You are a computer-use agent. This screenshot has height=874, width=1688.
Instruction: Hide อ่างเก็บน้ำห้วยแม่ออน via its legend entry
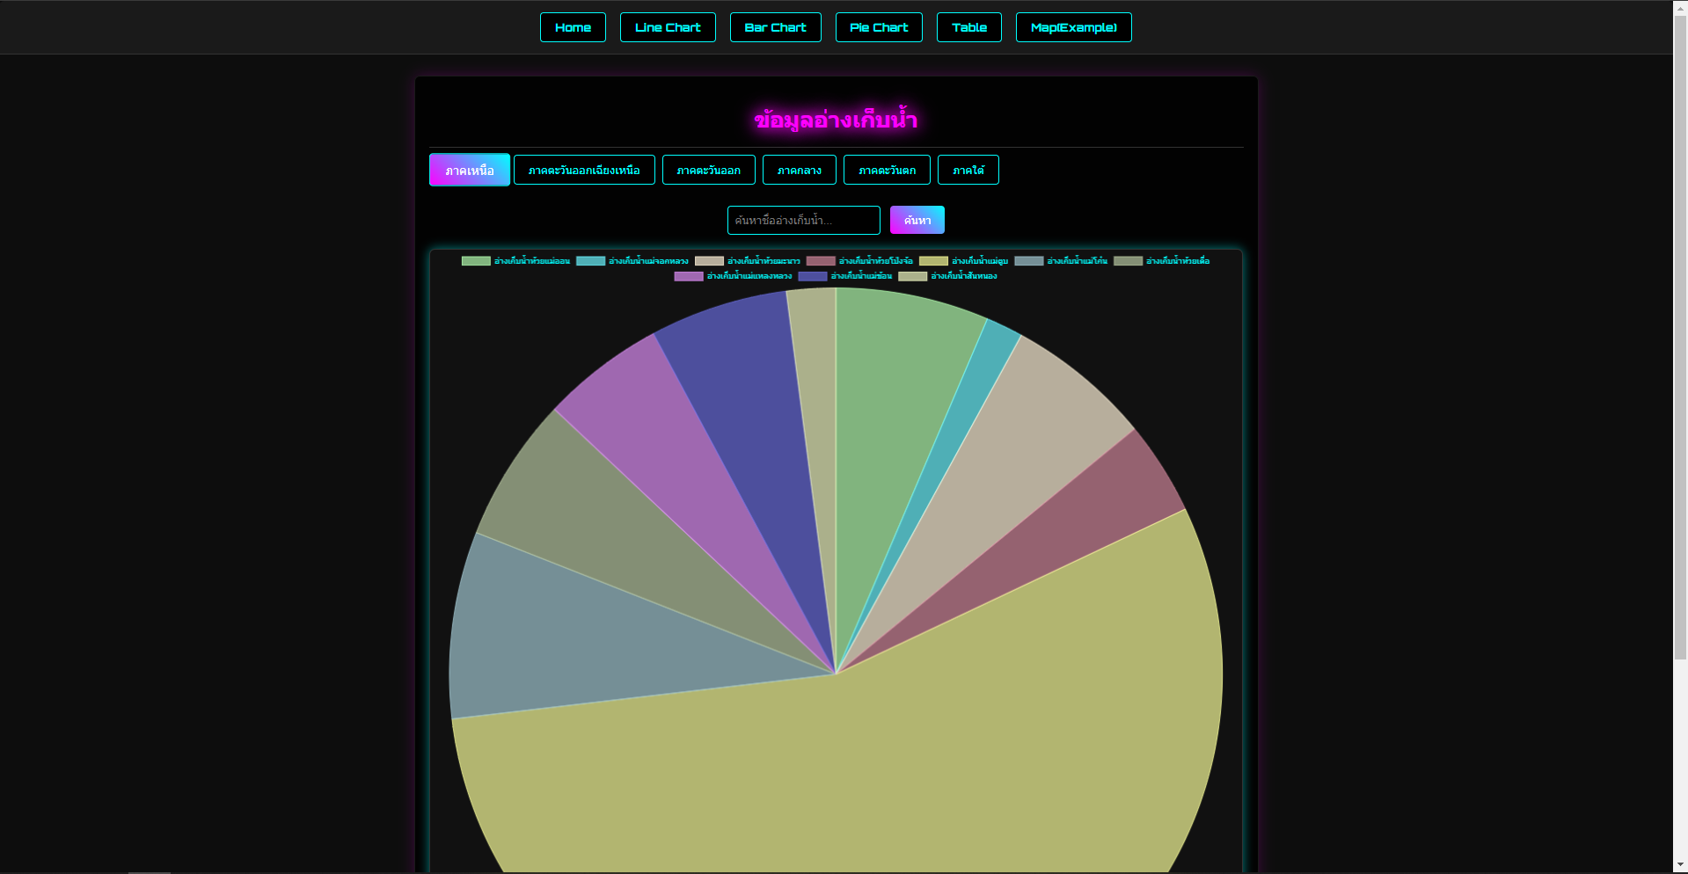pyautogui.click(x=515, y=260)
